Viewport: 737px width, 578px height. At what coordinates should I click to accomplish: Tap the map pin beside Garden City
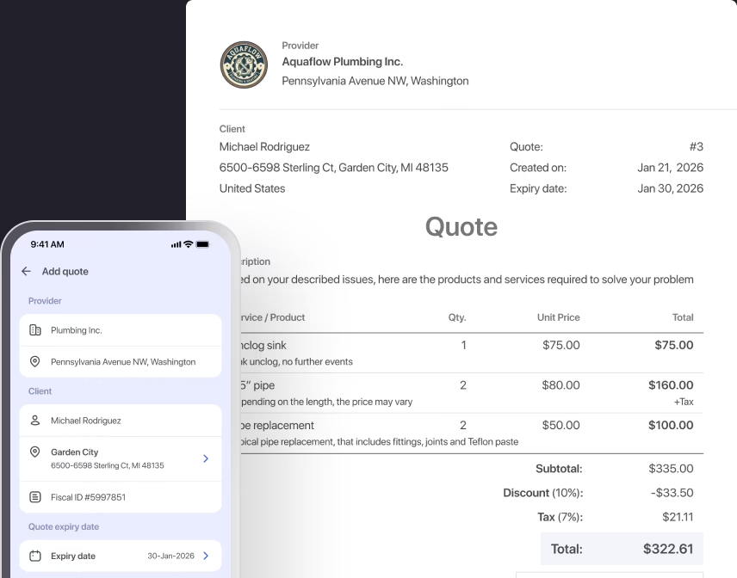pyautogui.click(x=35, y=452)
